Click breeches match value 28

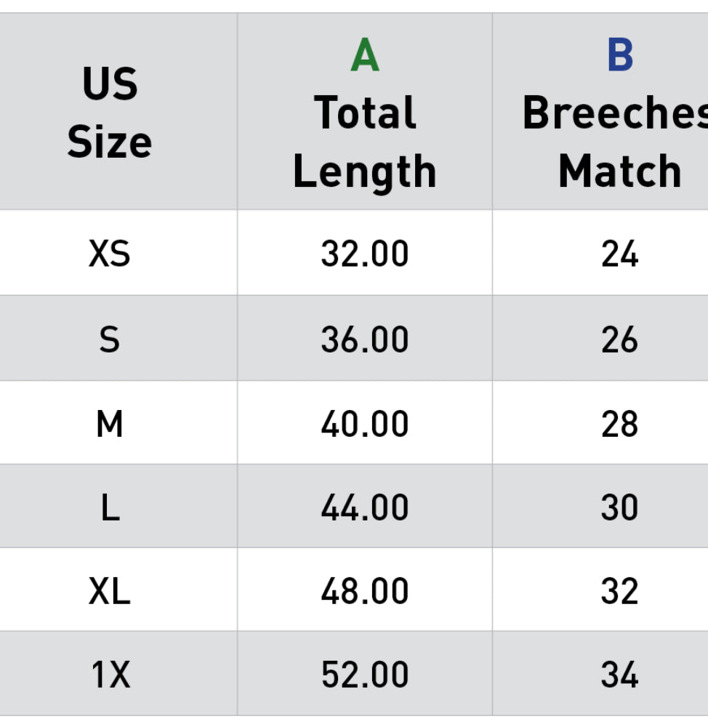[x=619, y=424]
